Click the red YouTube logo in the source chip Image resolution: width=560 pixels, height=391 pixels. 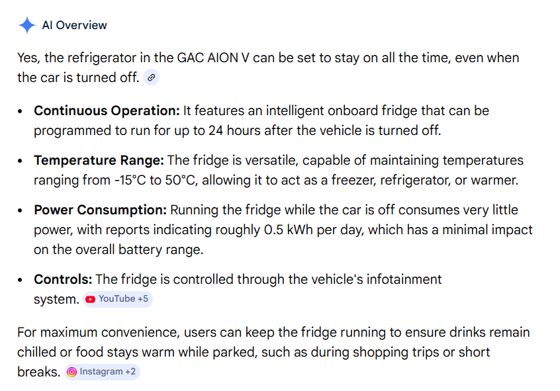(91, 299)
